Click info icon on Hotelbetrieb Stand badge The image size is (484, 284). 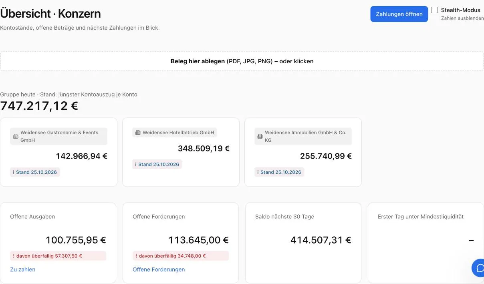point(136,165)
